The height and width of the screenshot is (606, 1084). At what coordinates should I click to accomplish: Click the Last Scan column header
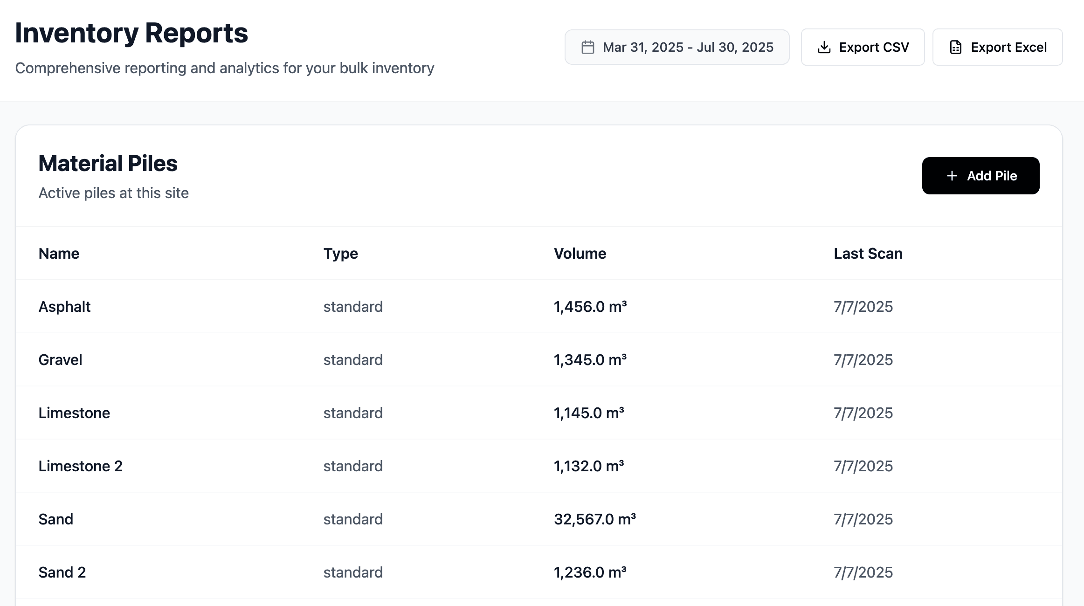(868, 253)
